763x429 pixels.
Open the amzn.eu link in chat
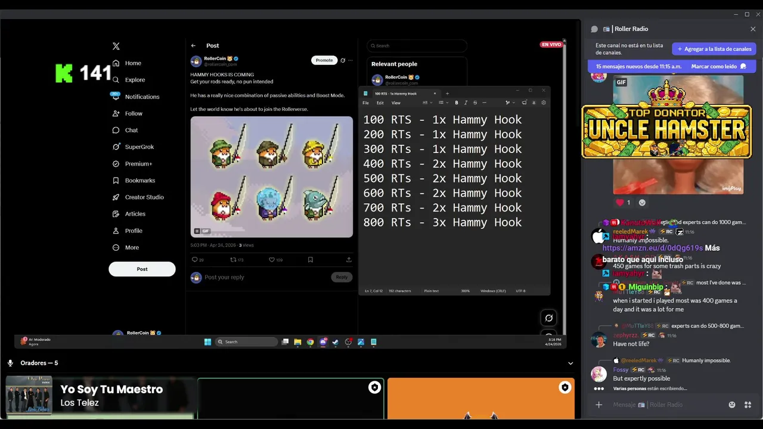(653, 248)
